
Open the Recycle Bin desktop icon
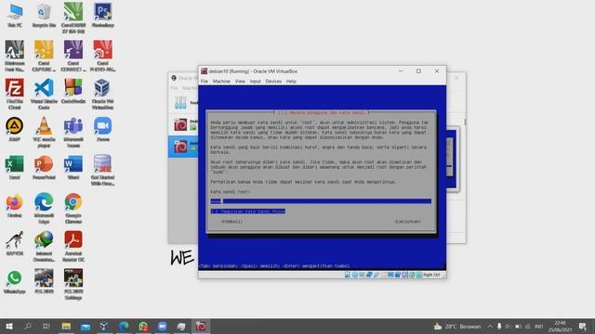44,15
